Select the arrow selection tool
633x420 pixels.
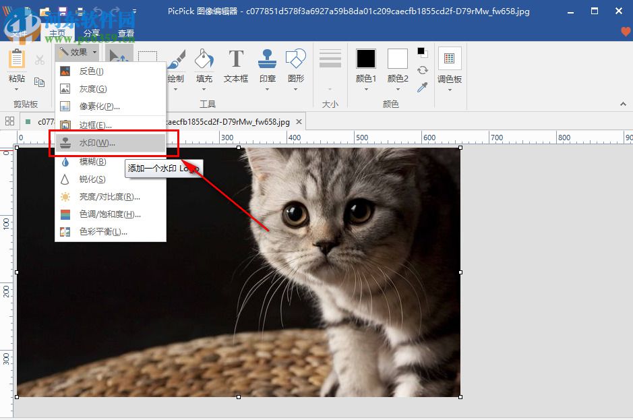click(x=118, y=57)
